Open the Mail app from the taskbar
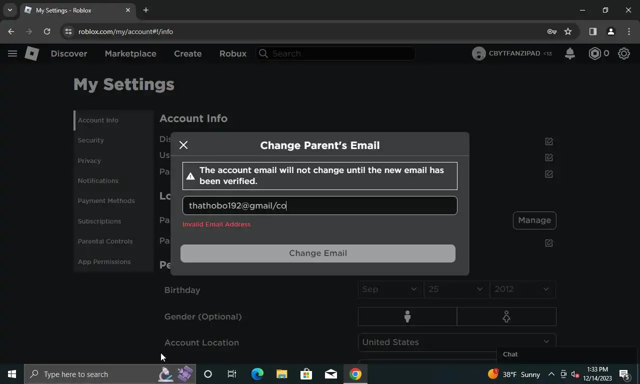This screenshot has width=640, height=384. [330, 374]
